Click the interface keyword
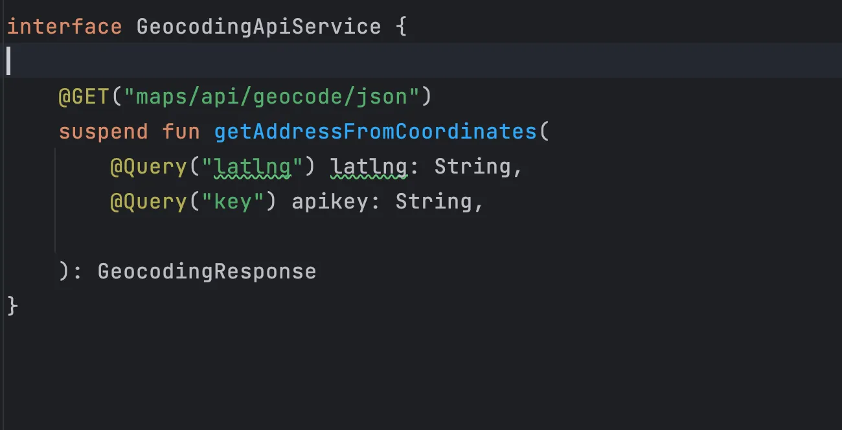Screen dimensions: 842x430 pyautogui.click(x=64, y=27)
